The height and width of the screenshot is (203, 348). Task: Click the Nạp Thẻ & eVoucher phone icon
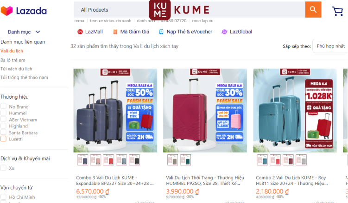tap(161, 32)
